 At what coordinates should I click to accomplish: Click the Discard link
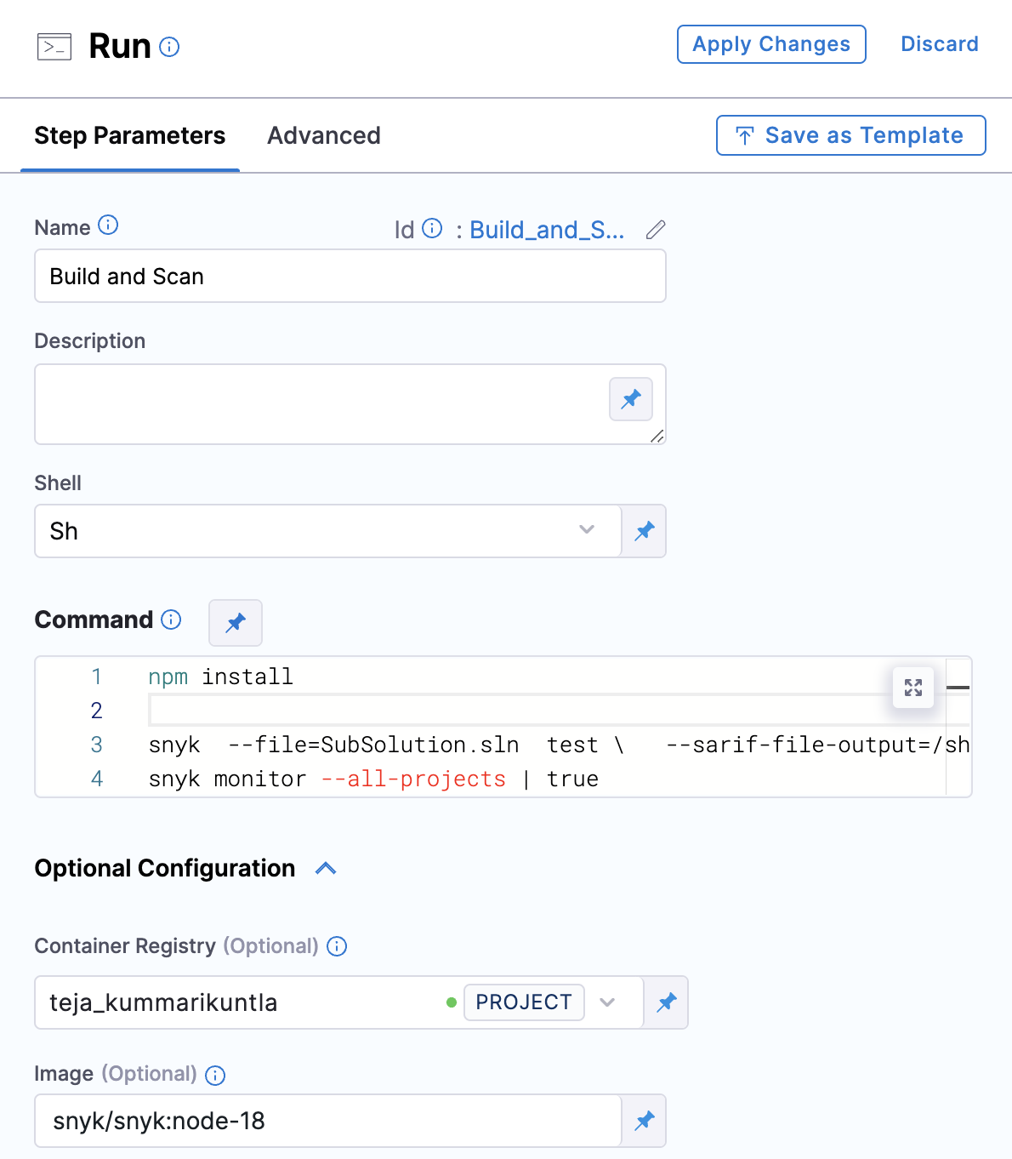click(x=939, y=44)
